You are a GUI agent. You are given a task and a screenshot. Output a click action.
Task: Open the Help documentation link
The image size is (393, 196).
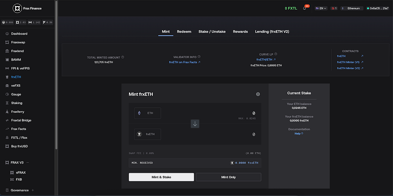pyautogui.click(x=299, y=133)
